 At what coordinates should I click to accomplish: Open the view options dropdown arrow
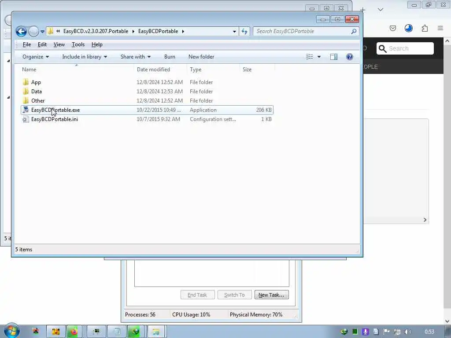[x=319, y=57]
